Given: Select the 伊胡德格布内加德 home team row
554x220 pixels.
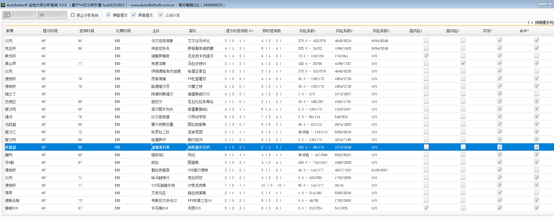Looking at the screenshot, I should 166,71.
